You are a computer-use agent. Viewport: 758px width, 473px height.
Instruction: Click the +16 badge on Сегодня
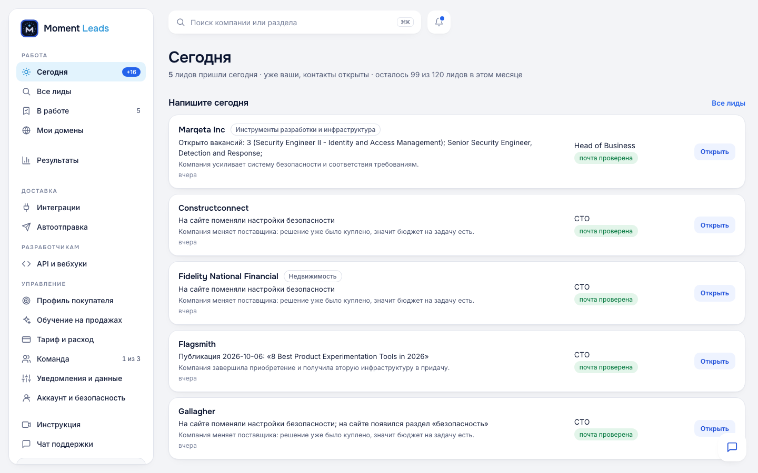tap(132, 72)
